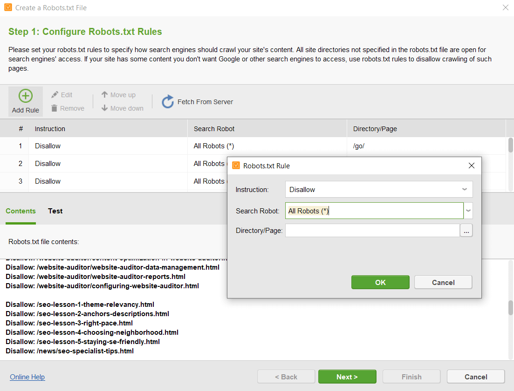Select rule row 1 with /go/ directory
The image size is (514, 391).
[253, 146]
